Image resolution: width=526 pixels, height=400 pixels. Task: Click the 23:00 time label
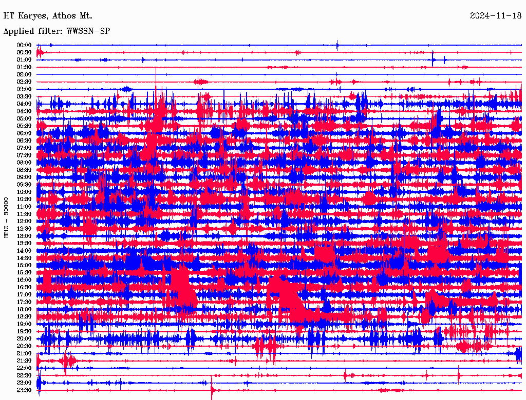(x=24, y=383)
